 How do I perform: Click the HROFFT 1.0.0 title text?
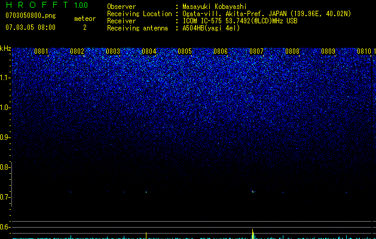(x=47, y=5)
